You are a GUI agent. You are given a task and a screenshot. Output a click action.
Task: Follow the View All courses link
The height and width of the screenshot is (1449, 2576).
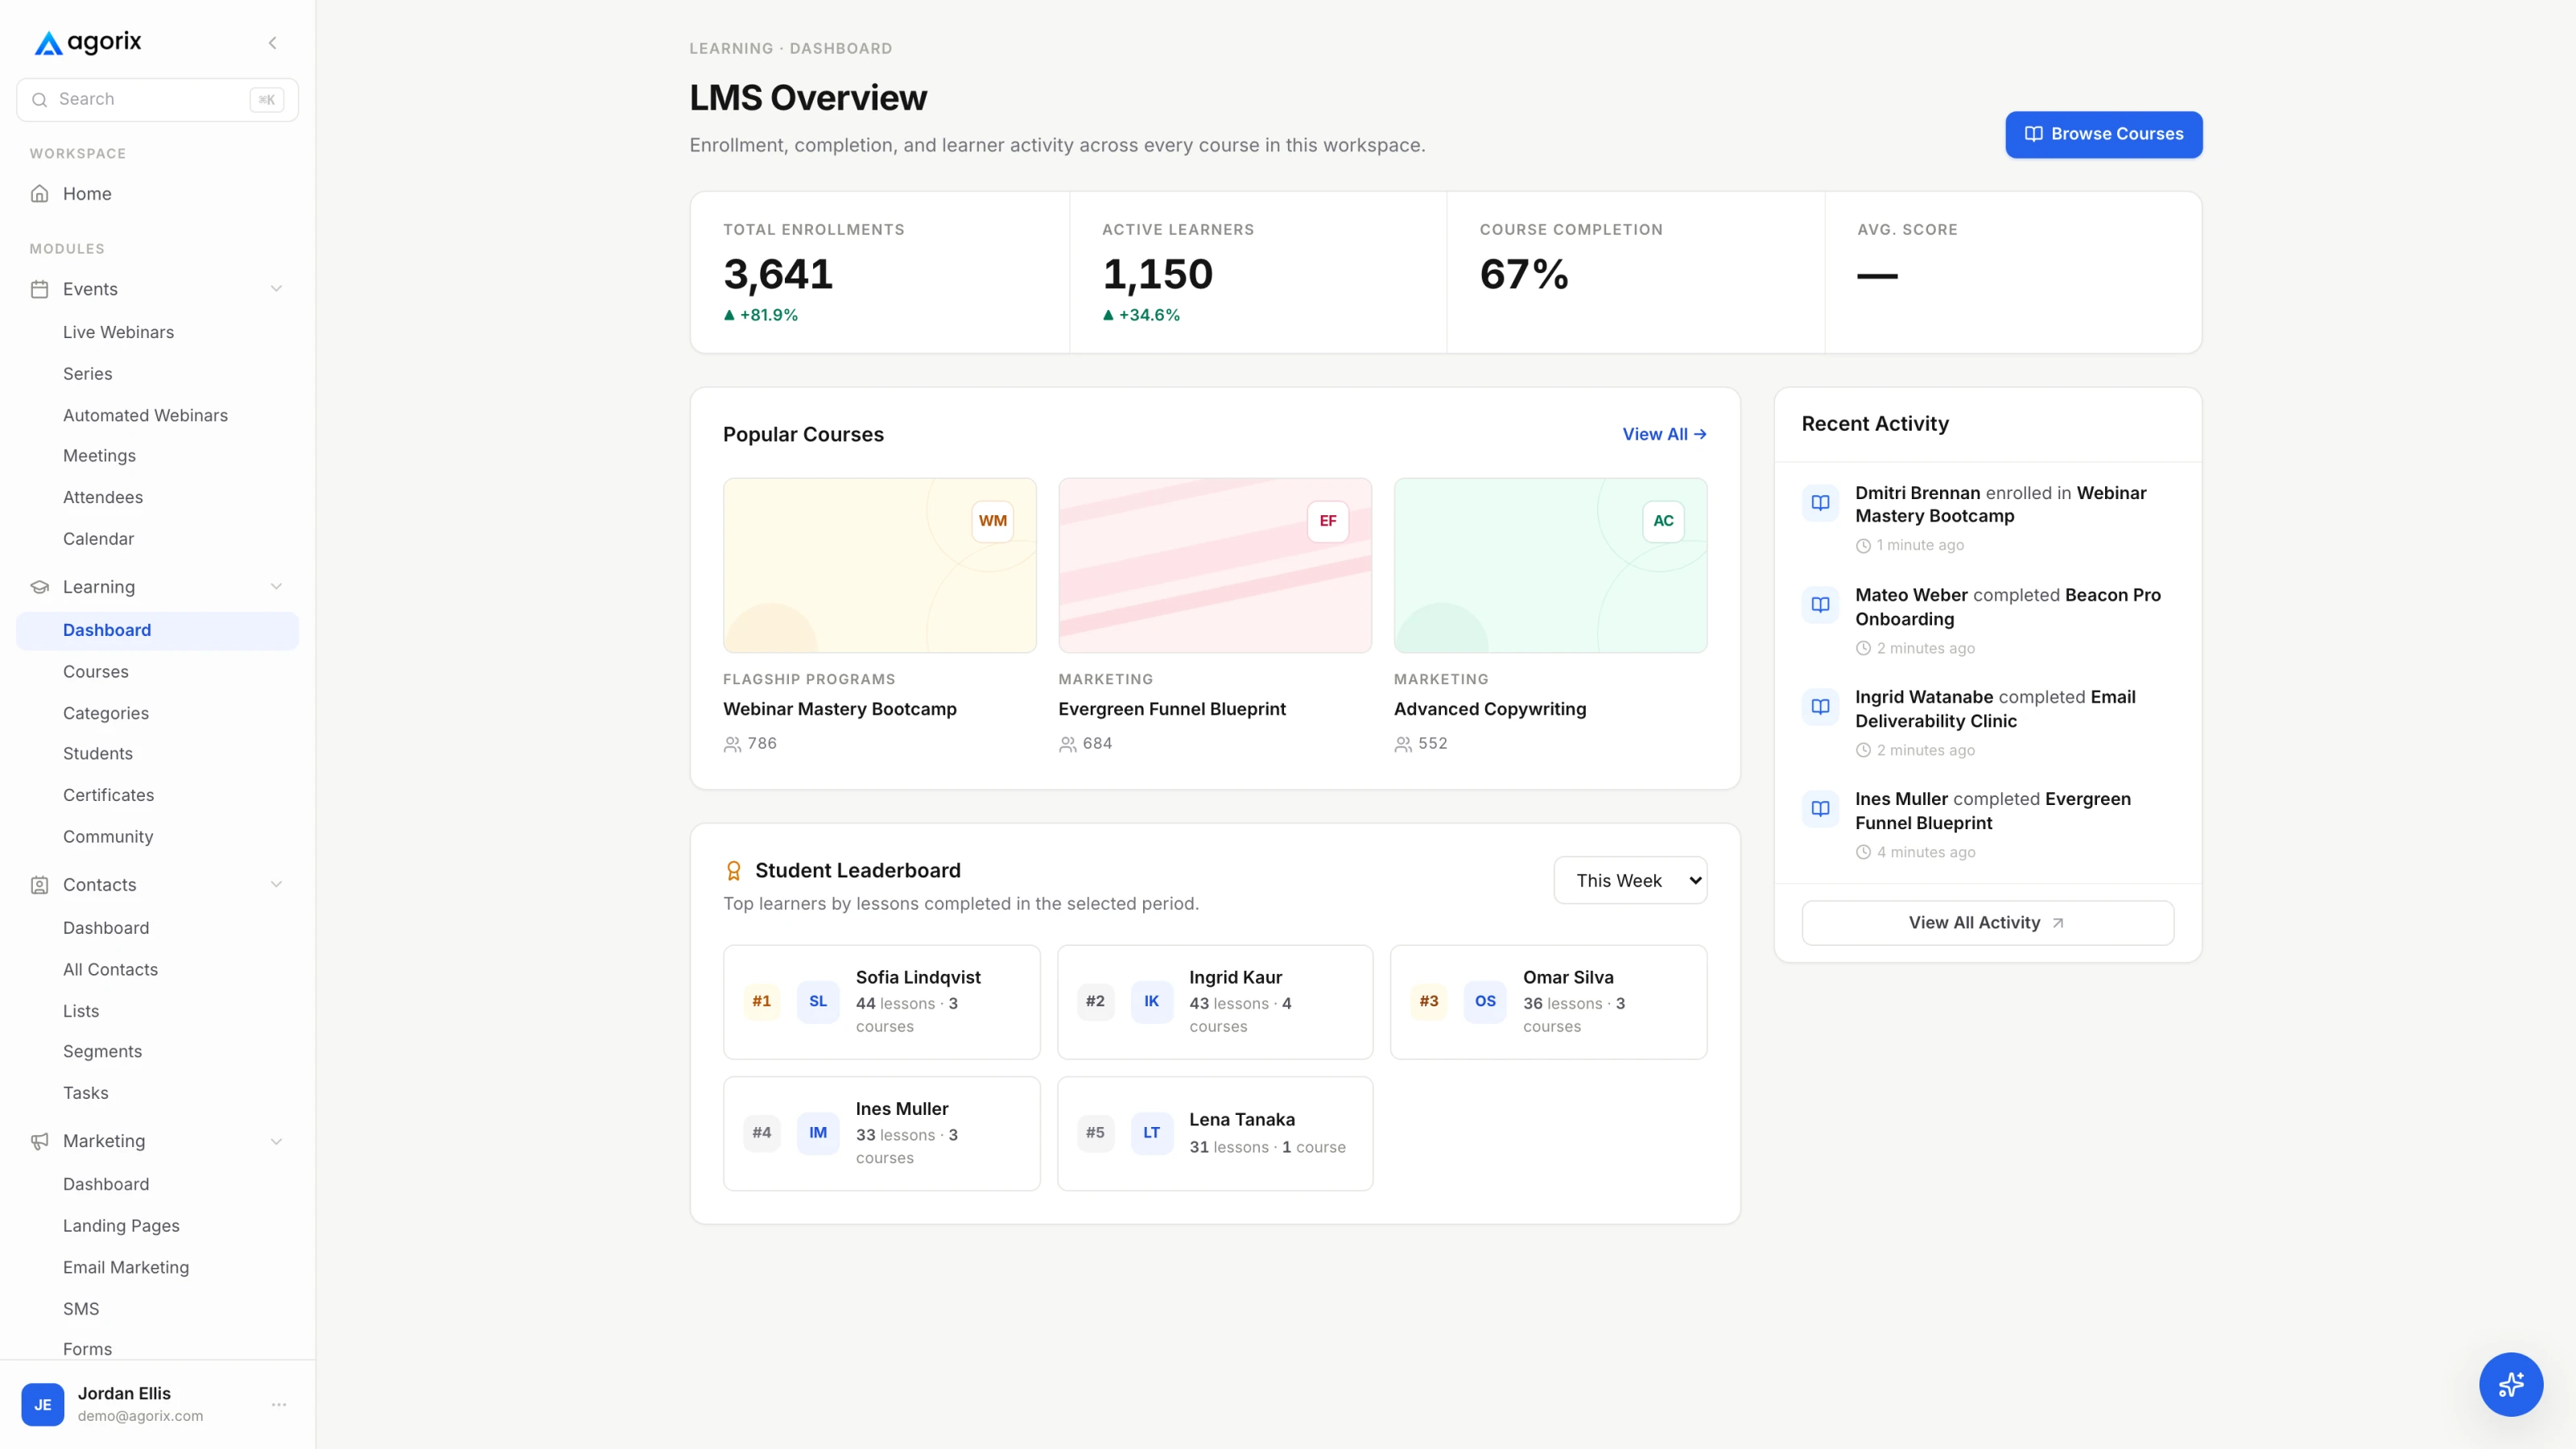[1664, 434]
